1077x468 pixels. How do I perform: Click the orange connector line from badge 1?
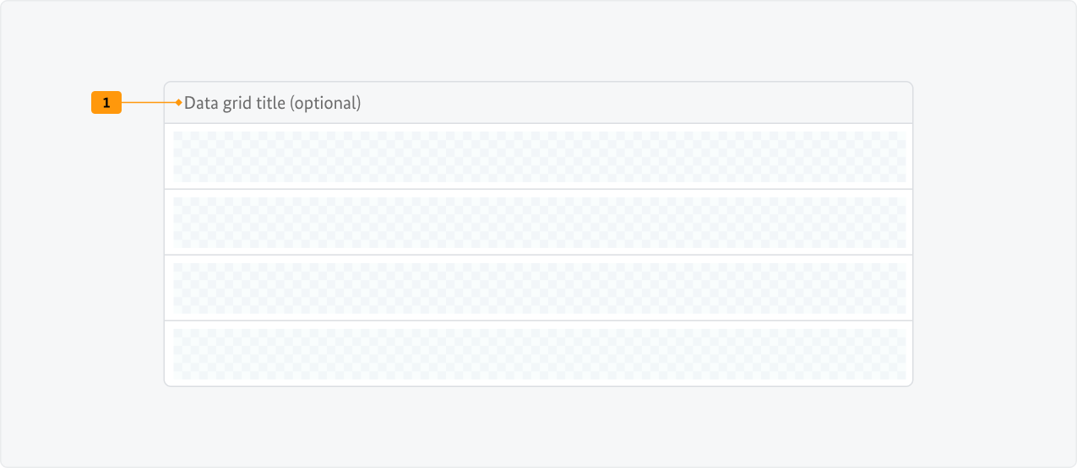149,103
